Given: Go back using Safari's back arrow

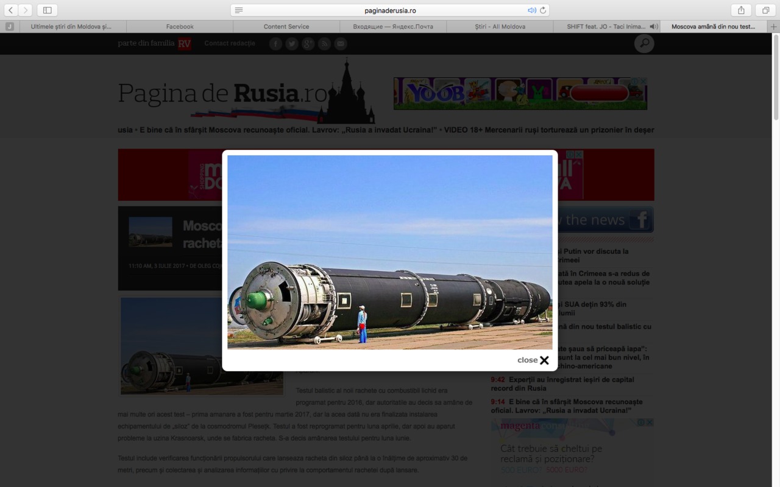Looking at the screenshot, I should [x=11, y=10].
